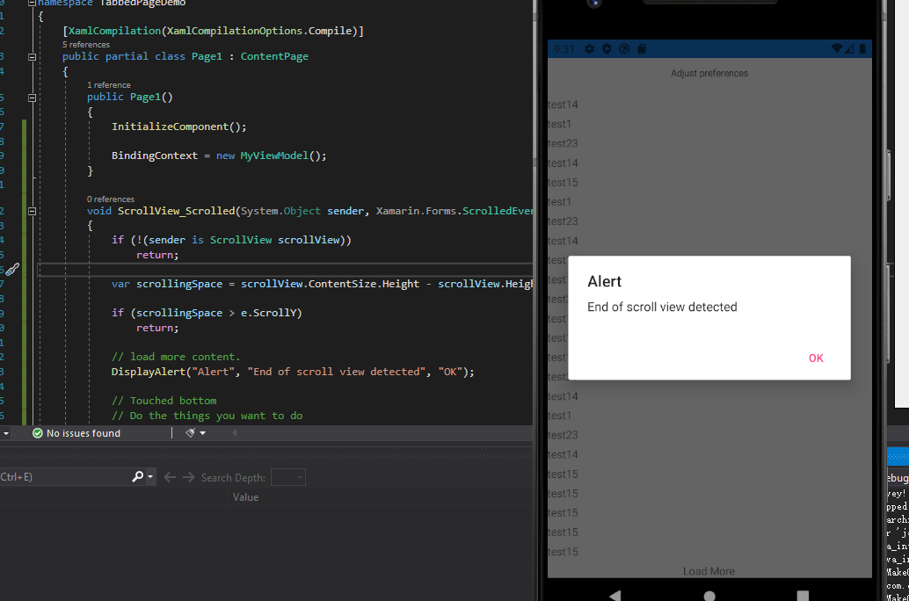This screenshot has height=601, width=909.
Task: Collapse the ScrollView_Scrolled method
Action: (33, 212)
